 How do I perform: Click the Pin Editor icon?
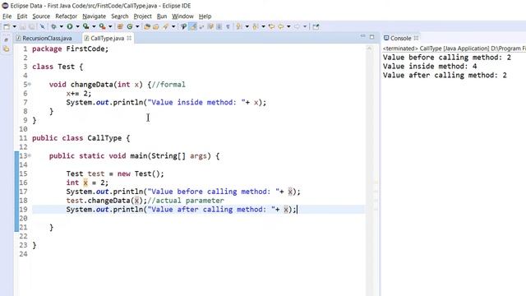click(316, 26)
